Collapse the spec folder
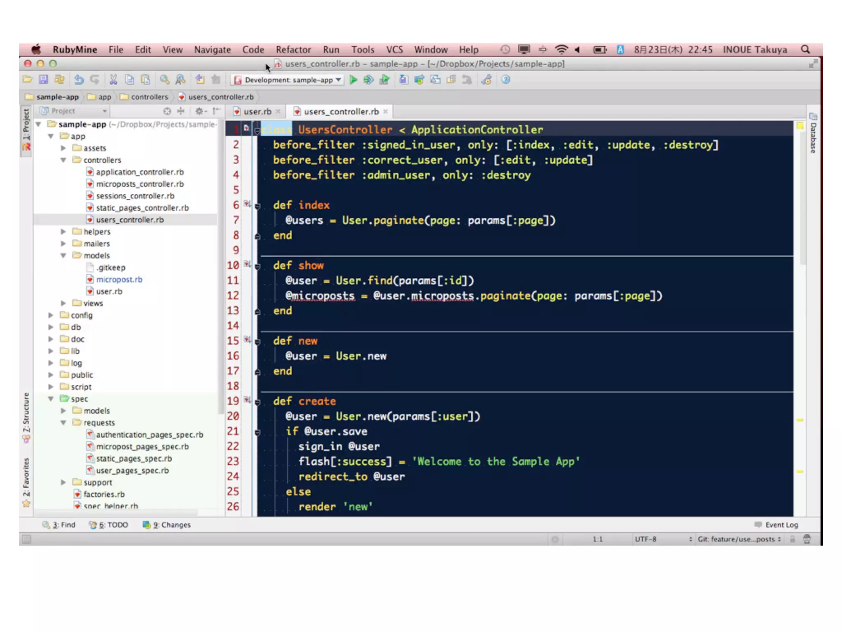Screen dimensions: 842x632 [x=51, y=399]
